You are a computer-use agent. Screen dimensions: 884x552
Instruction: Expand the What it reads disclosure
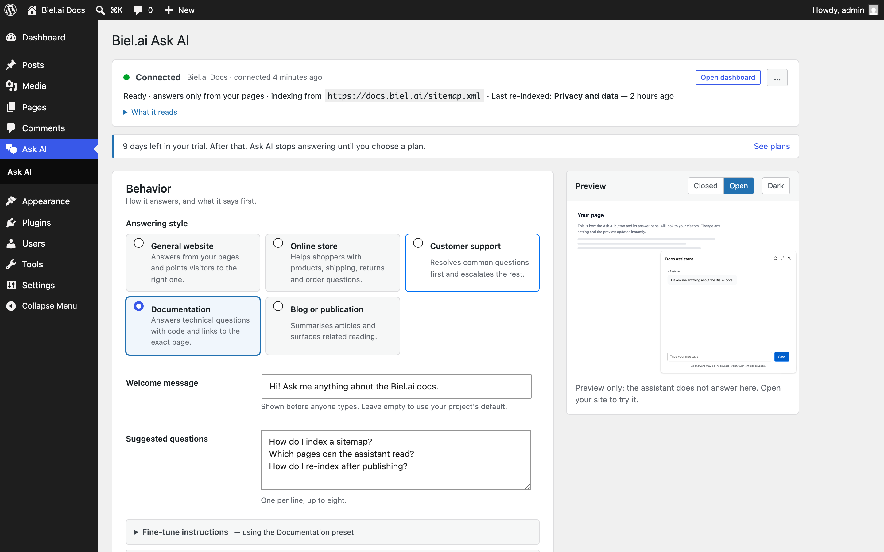[150, 112]
